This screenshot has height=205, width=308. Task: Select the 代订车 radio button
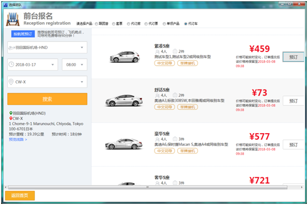pos(185,24)
